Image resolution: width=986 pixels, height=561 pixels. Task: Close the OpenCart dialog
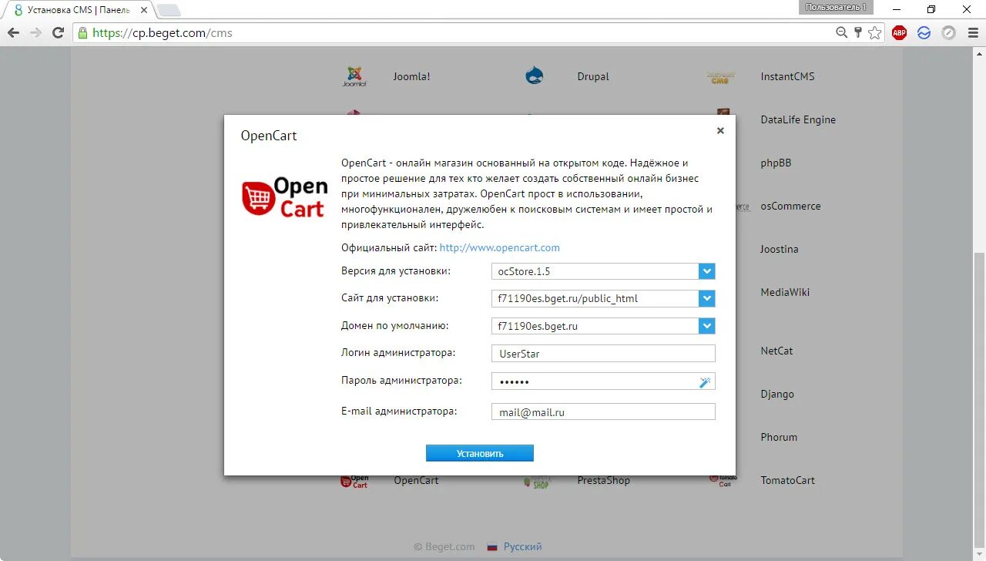(720, 131)
